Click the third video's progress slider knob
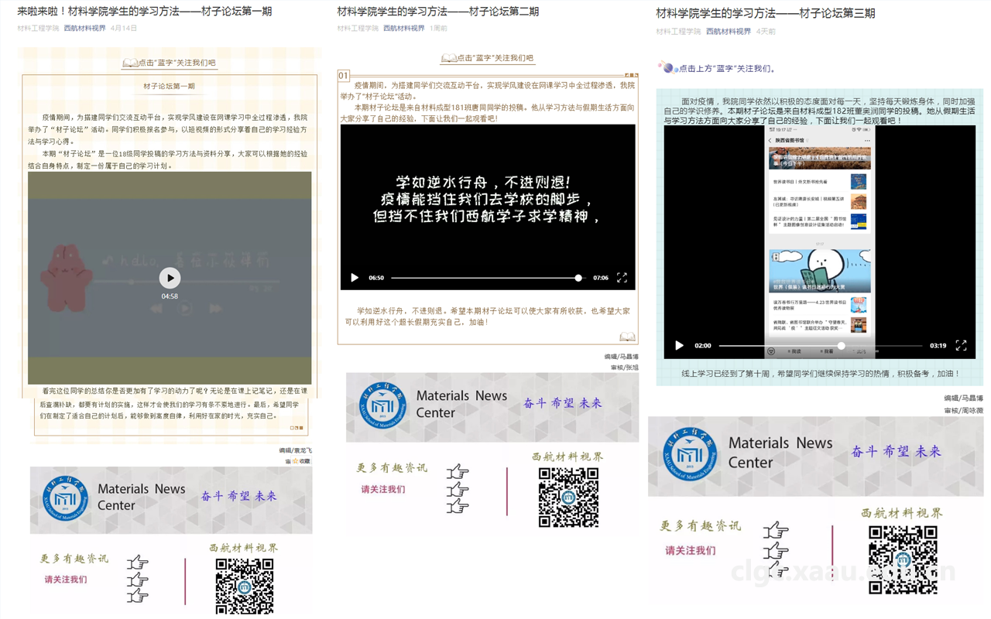 [842, 346]
